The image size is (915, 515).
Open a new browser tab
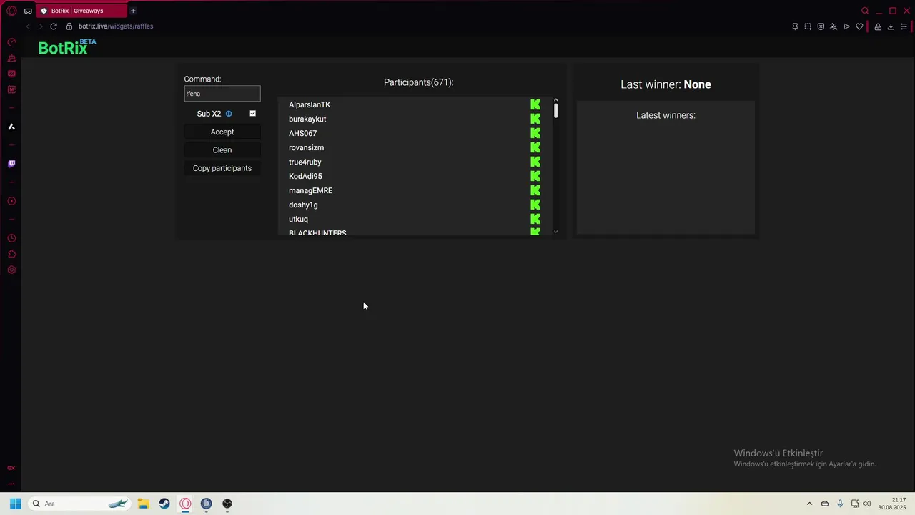(x=133, y=11)
